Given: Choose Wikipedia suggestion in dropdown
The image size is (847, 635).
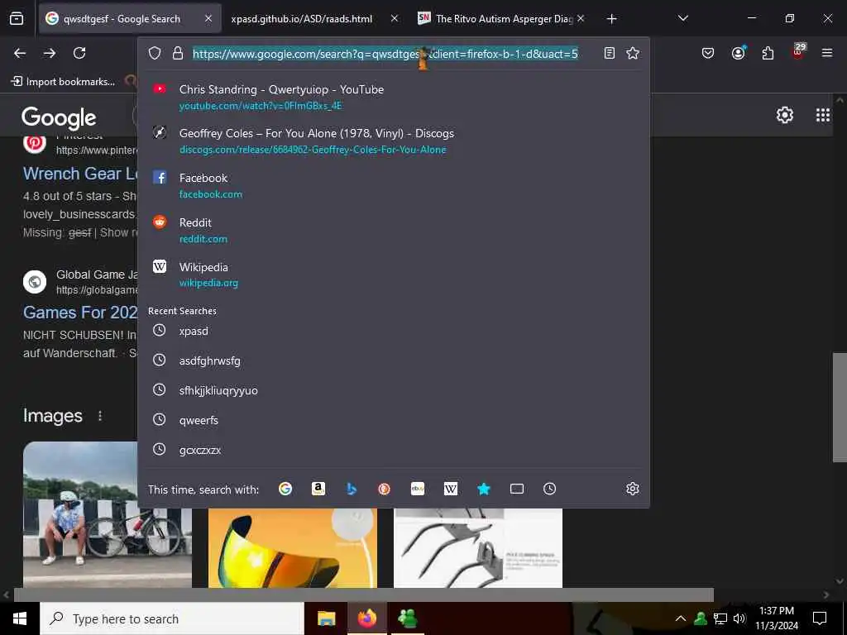Looking at the screenshot, I should 393,275.
